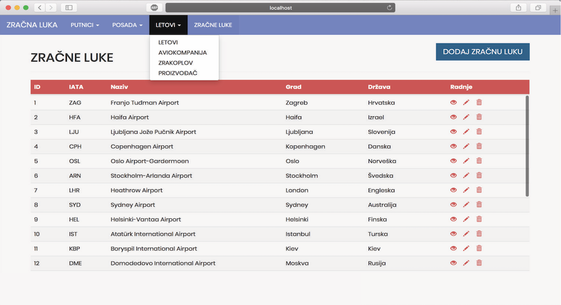The height and width of the screenshot is (305, 561).
Task: Click edit pencil icon for Heathrow Airport
Action: (x=466, y=190)
